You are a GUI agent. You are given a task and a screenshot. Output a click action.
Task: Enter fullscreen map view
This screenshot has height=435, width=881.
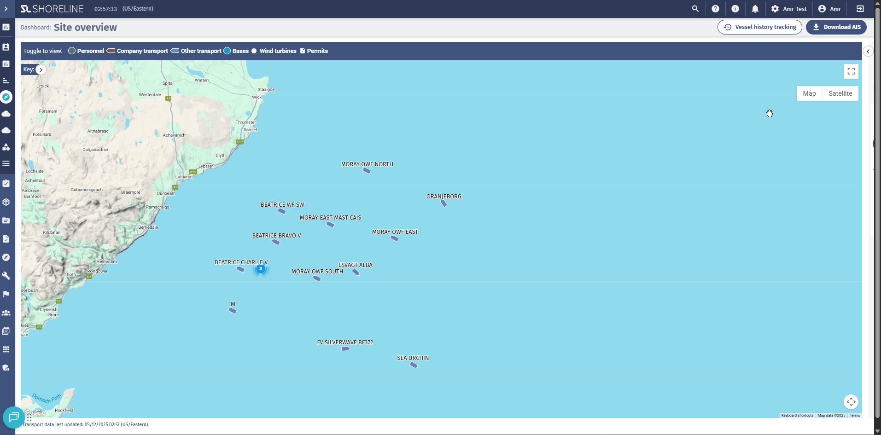click(x=851, y=71)
